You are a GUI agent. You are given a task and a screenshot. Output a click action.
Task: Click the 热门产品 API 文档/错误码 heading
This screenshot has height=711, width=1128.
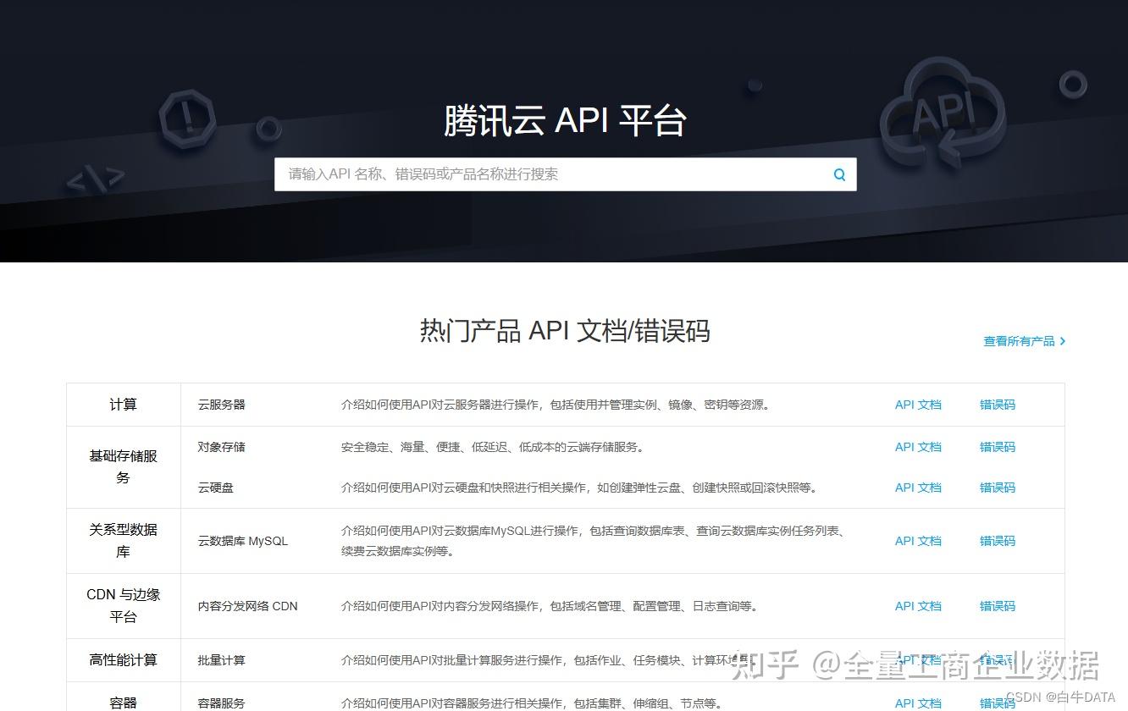(x=565, y=330)
